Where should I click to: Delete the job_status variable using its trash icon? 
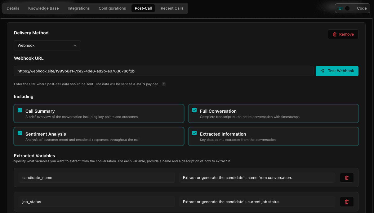pyautogui.click(x=346, y=202)
